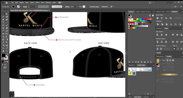The width and height of the screenshot is (183, 98).
Task: Activate the Line Segment tool
Action: tap(7, 22)
